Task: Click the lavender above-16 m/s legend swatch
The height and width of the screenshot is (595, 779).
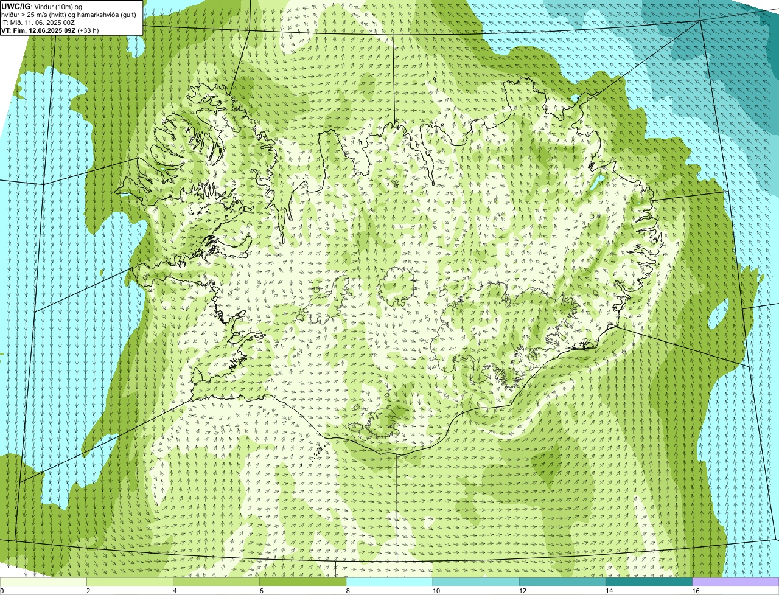Action: (736, 582)
